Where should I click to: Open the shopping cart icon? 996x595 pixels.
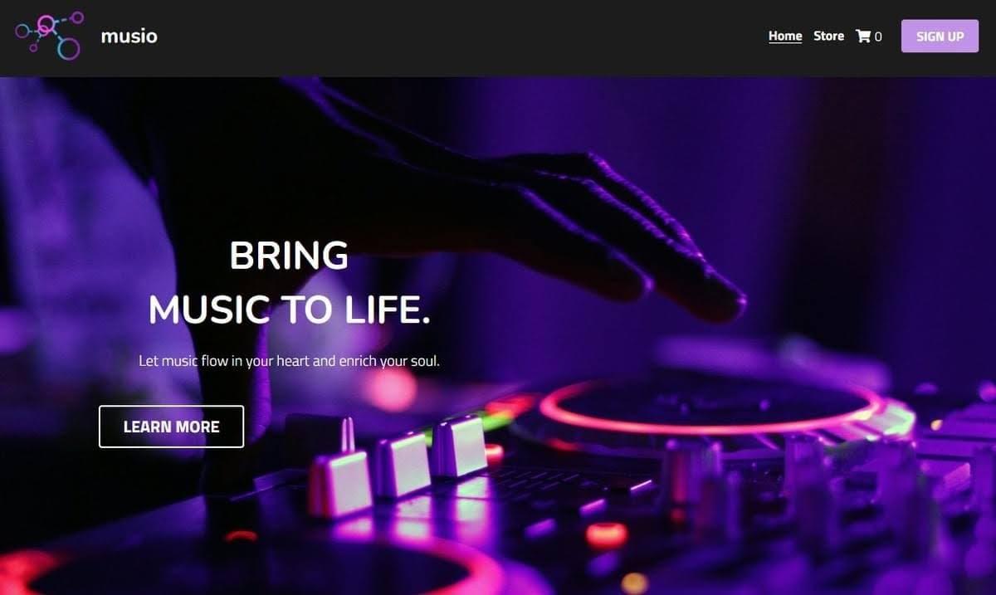pos(863,36)
